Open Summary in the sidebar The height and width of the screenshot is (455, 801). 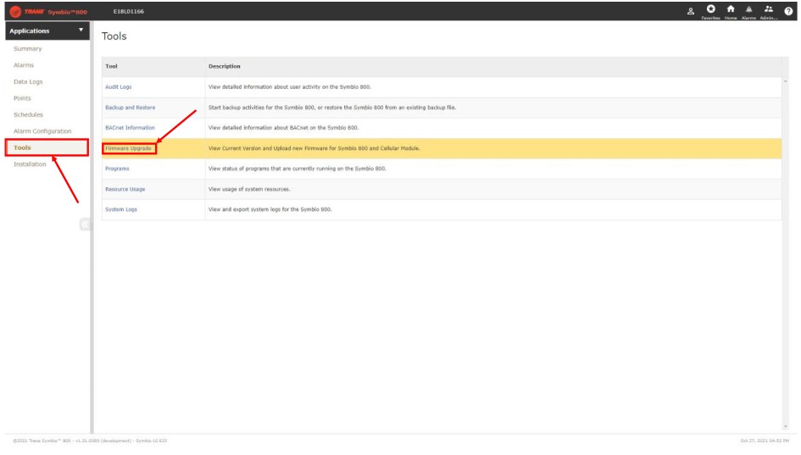(x=28, y=49)
